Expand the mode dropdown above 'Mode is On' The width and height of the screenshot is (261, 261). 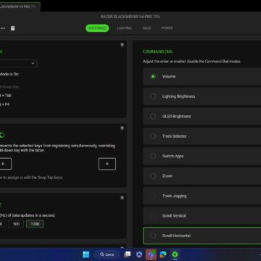pos(18,63)
